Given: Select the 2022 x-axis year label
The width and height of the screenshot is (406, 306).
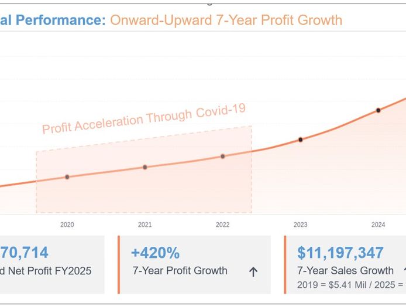Looking at the screenshot, I should 223,225.
